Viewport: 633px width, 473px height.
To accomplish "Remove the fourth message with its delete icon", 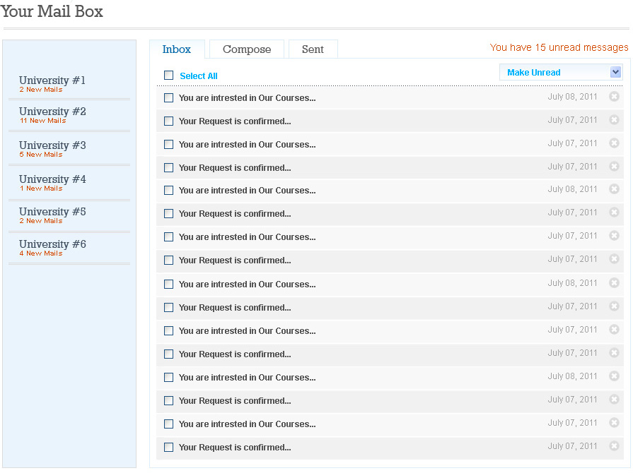I will tap(614, 167).
